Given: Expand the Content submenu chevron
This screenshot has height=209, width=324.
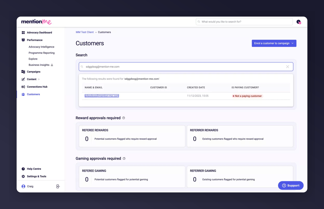Looking at the screenshot, I should coord(39,79).
